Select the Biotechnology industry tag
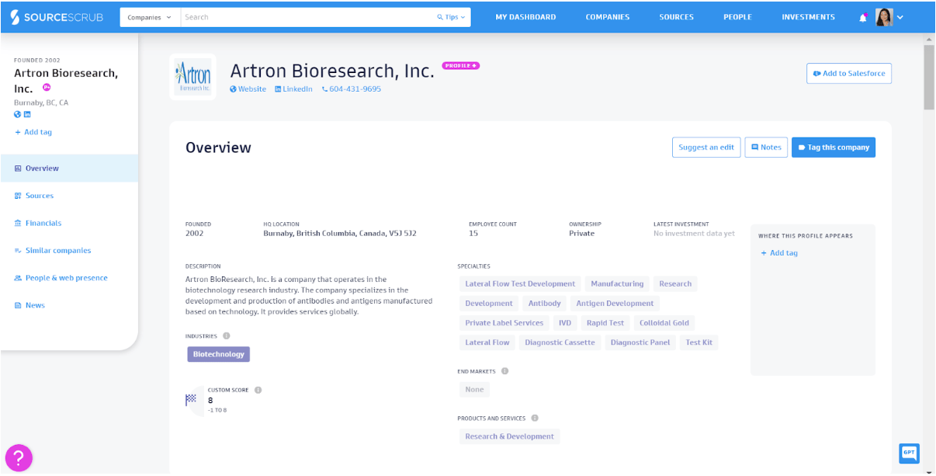The width and height of the screenshot is (936, 476). tap(219, 354)
